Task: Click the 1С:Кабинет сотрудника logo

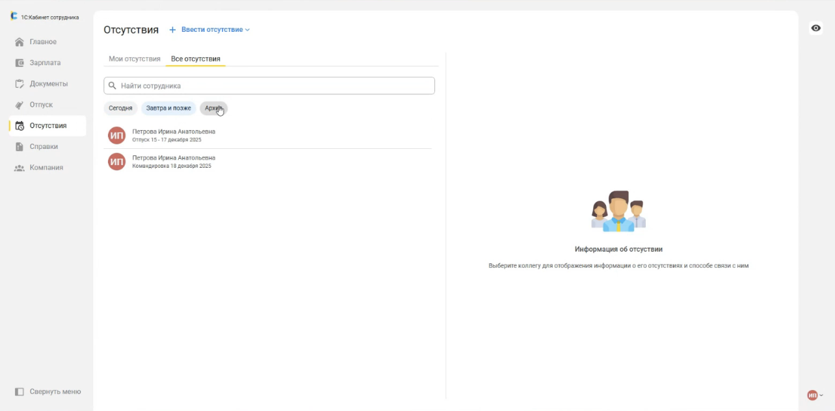Action: pyautogui.click(x=14, y=16)
